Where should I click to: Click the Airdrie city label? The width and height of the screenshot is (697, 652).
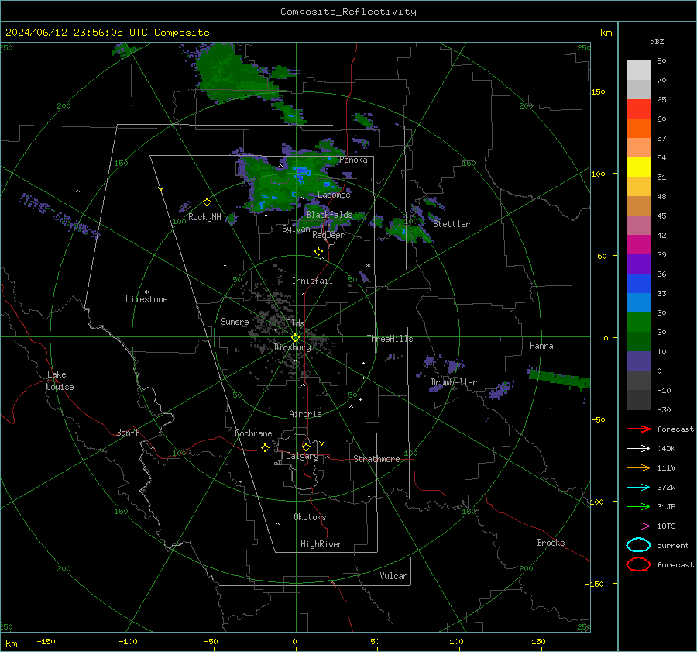coord(305,414)
